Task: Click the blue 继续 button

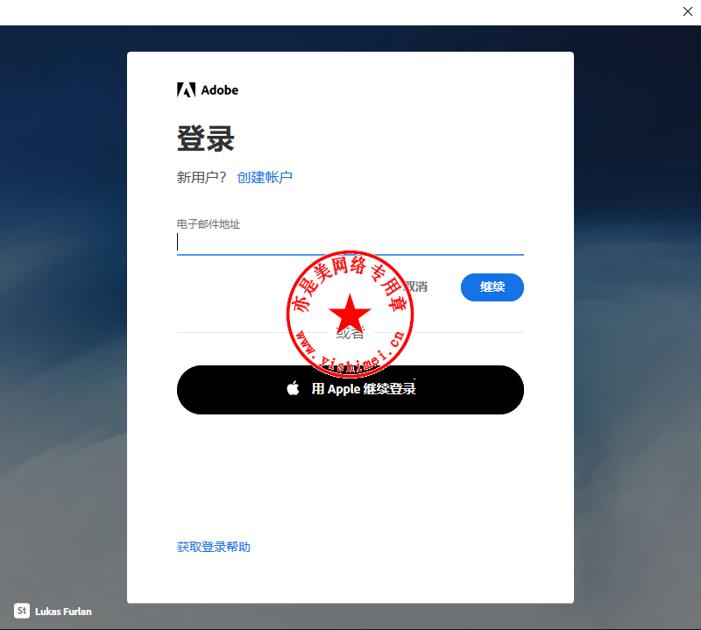Action: (492, 287)
